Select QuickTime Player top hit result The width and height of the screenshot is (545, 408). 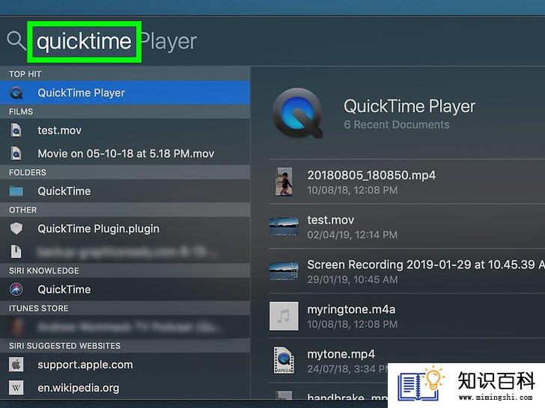click(125, 93)
